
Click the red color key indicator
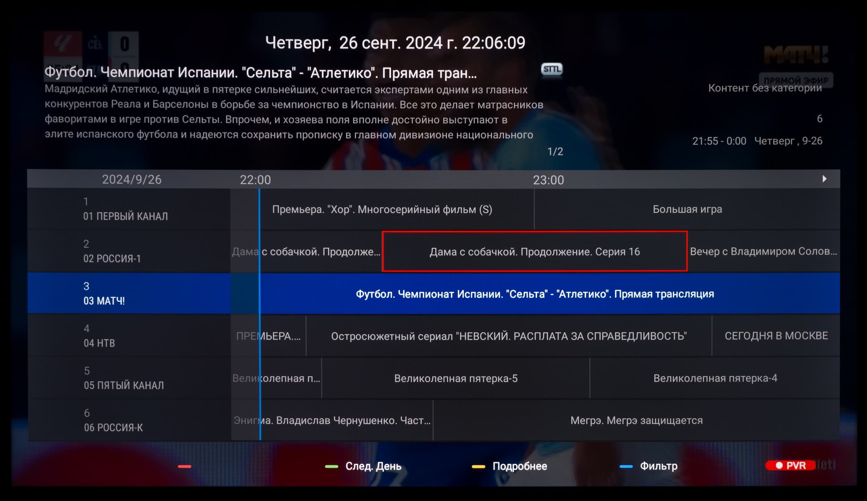coord(184,466)
